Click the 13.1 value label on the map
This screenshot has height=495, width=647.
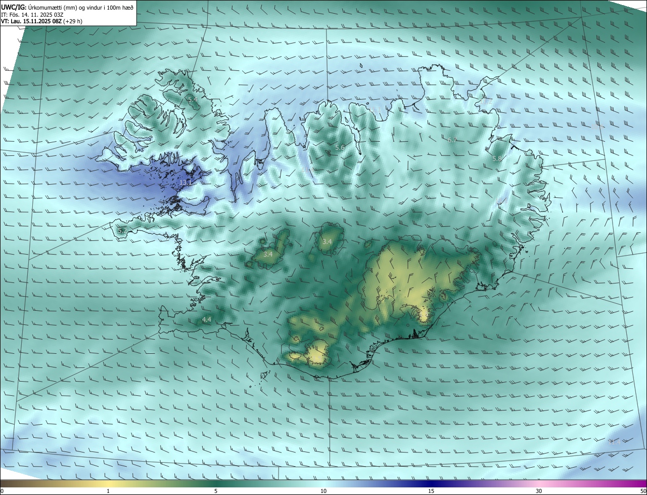[x=186, y=182]
